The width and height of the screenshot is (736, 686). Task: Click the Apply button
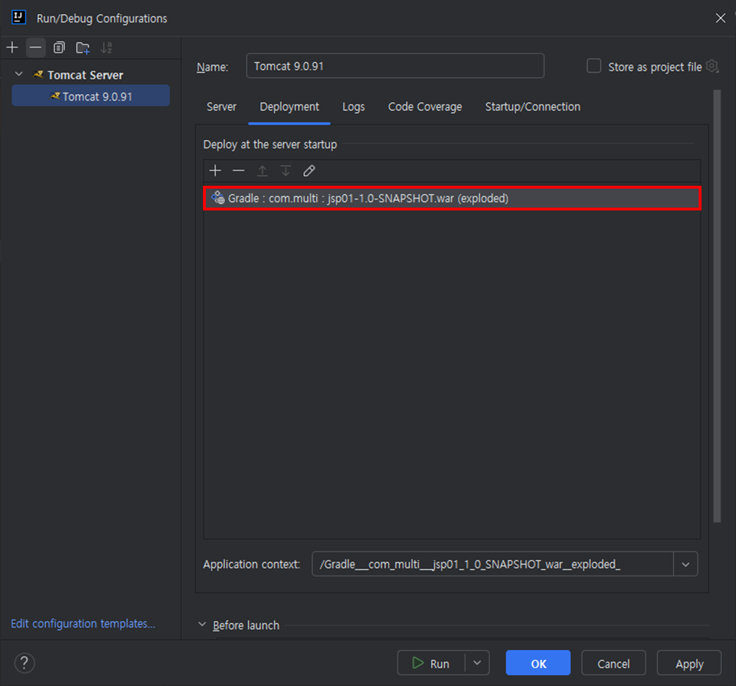click(x=689, y=663)
